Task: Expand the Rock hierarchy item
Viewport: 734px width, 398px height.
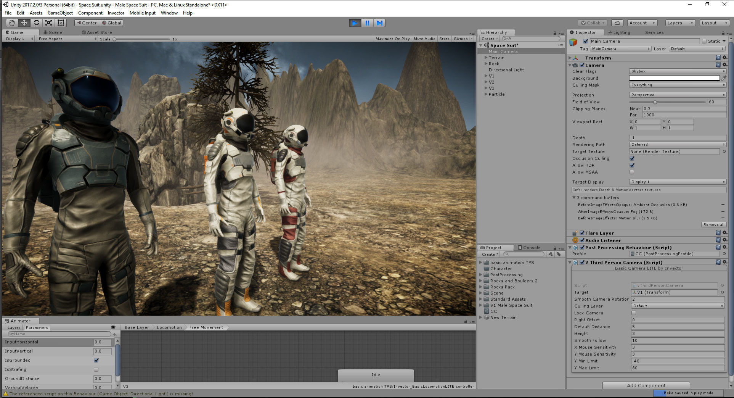Action: [486, 64]
